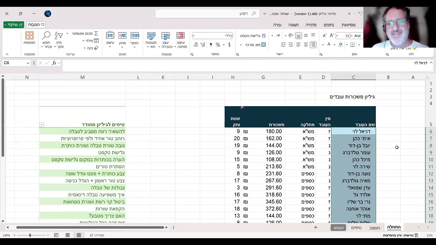Open the number format dropdown (כללי)
This screenshot has width=436, height=245.
coord(194,35)
